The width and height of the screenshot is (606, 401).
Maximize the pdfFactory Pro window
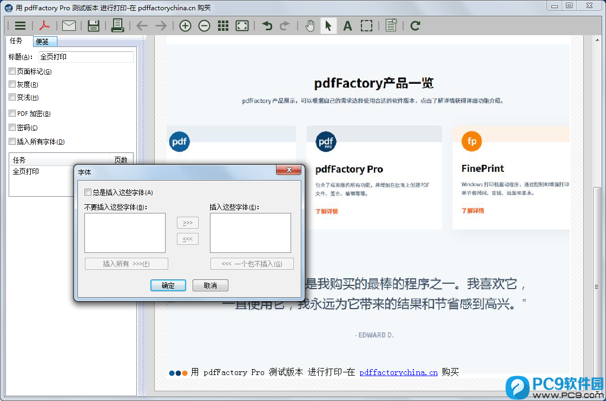click(x=569, y=6)
